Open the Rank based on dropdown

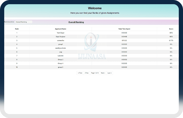click(24, 22)
